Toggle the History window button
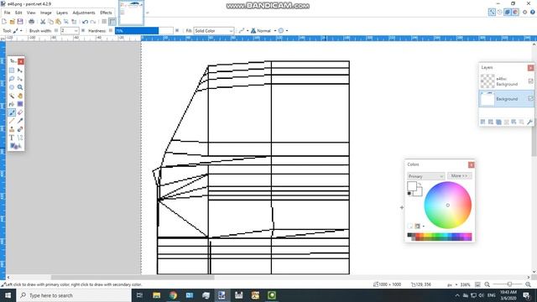The image size is (537, 302). coord(500,12)
